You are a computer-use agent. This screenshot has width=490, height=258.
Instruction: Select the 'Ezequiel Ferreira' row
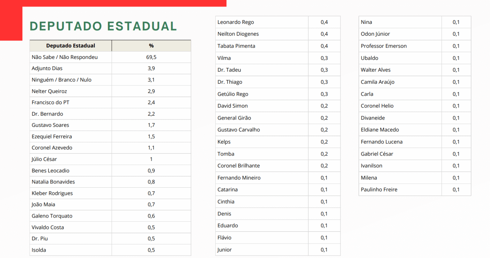(52, 136)
